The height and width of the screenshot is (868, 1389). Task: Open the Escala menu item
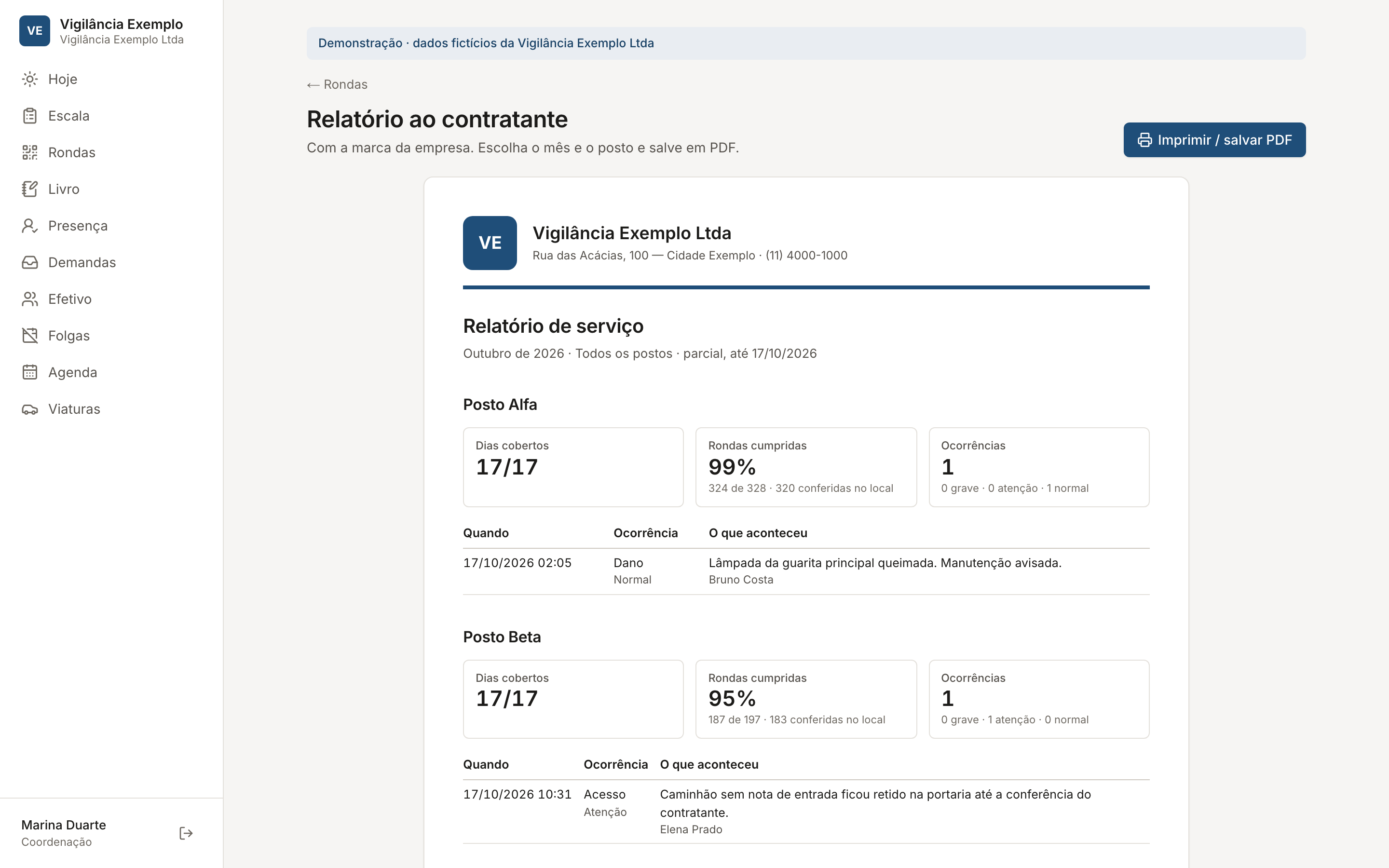pos(111,116)
